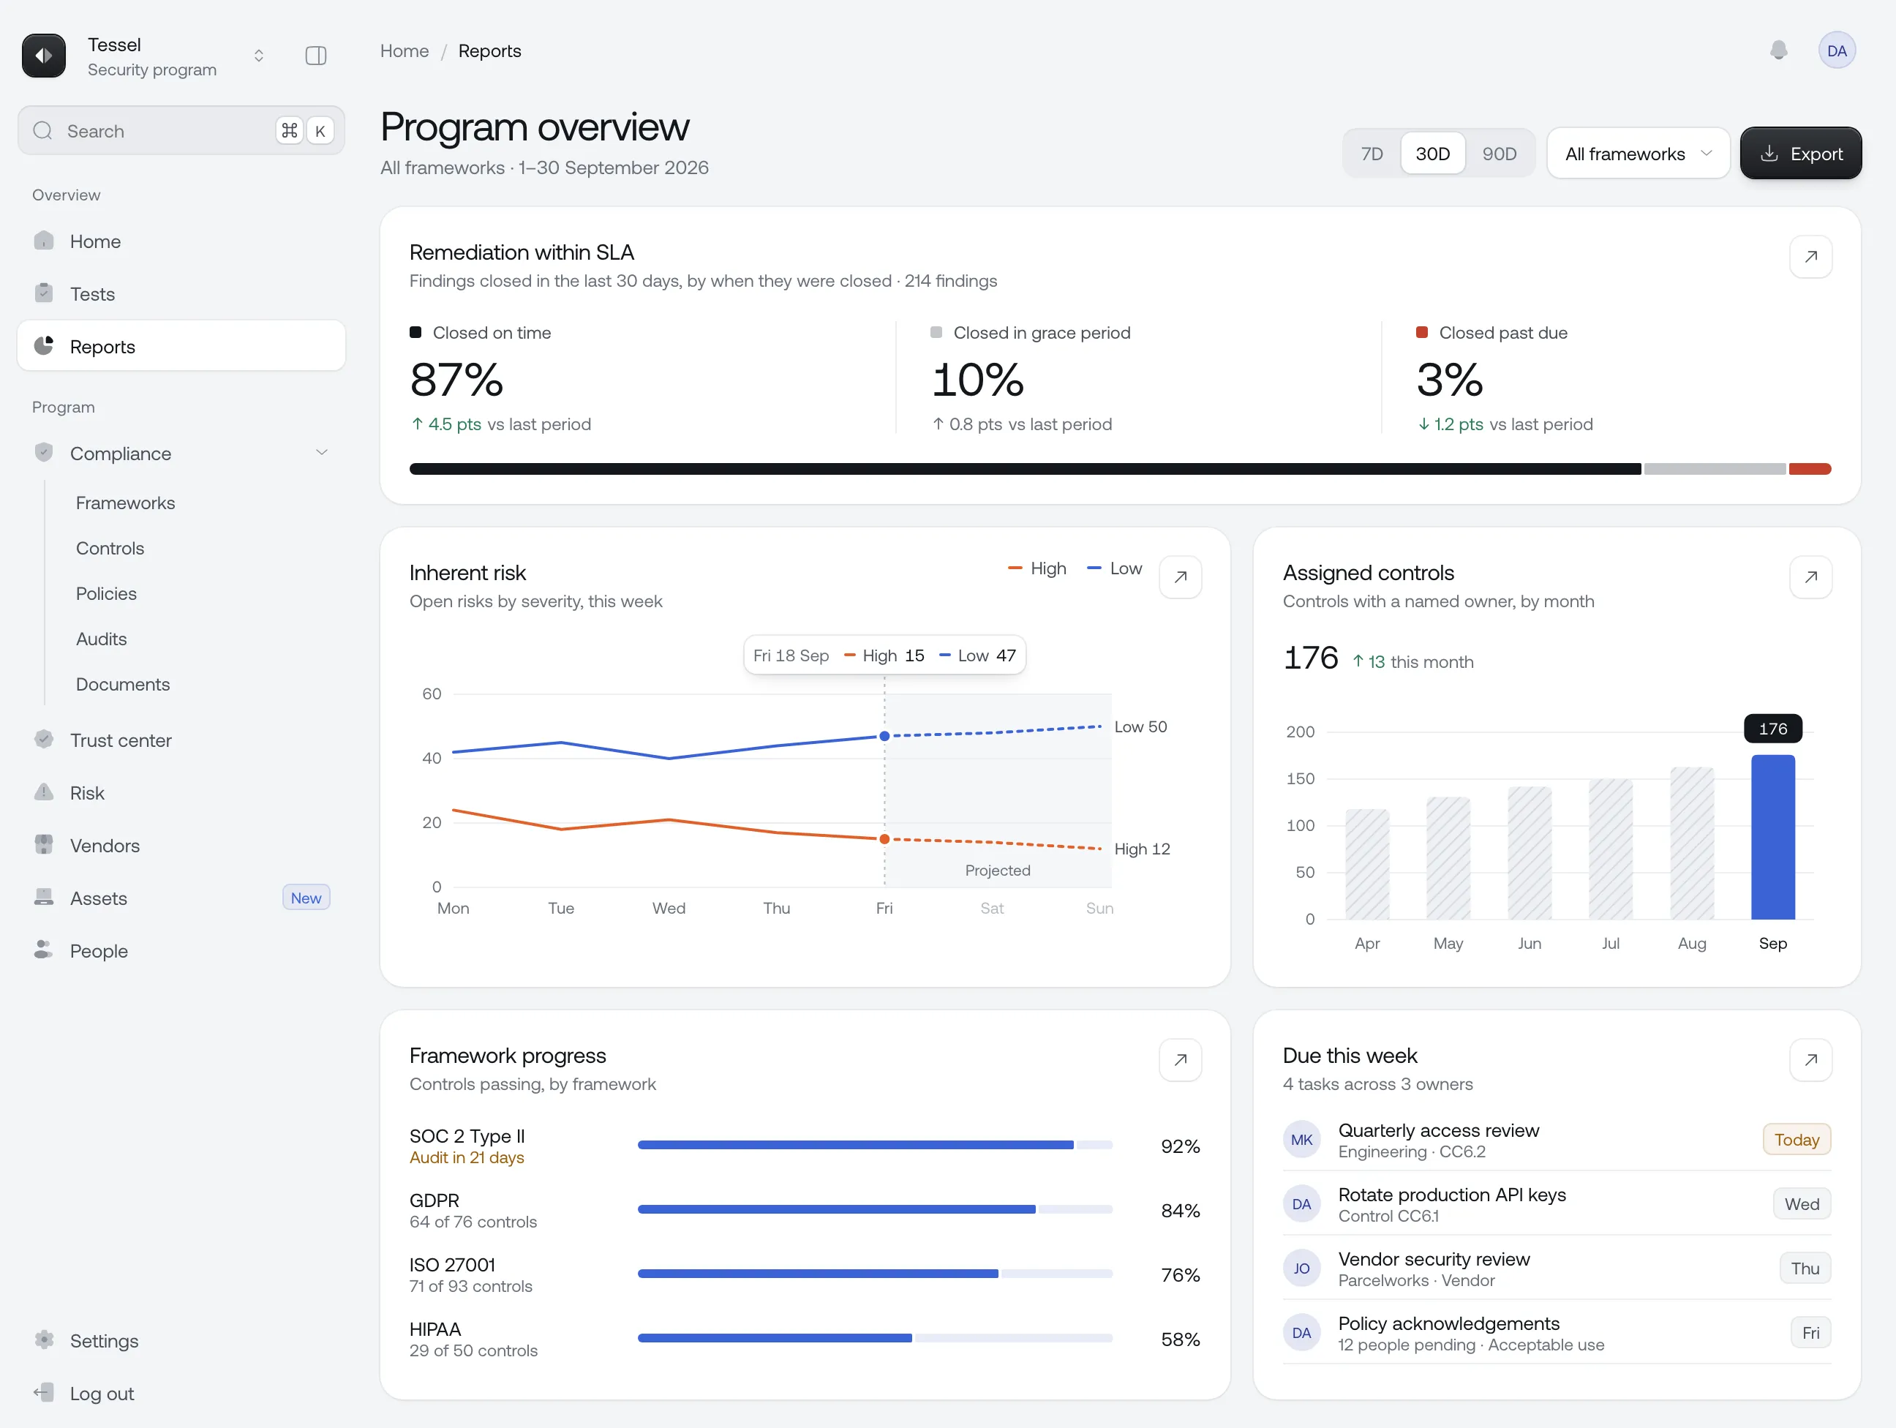This screenshot has width=1896, height=1428.
Task: Toggle the sidebar collapse icon
Action: coord(315,56)
